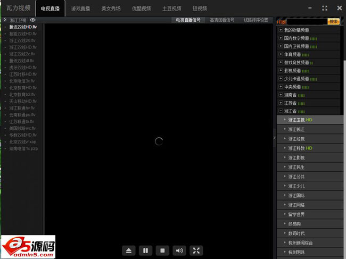Choose source 浙江联通hv.flv
Image resolution: width=346 pixels, height=259 pixels.
pos(22,108)
